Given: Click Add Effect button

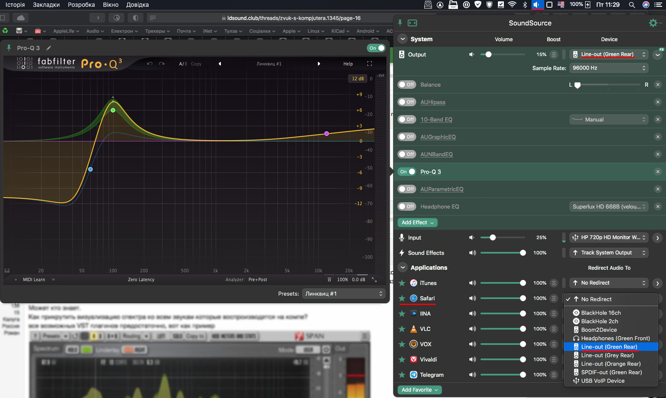Looking at the screenshot, I should click(417, 223).
